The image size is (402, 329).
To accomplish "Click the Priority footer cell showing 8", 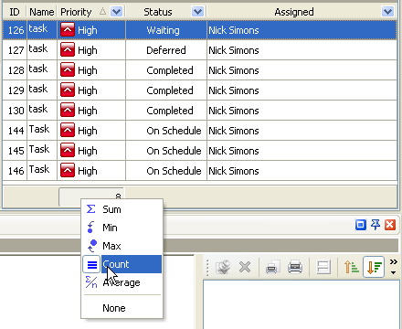I will click(x=91, y=196).
